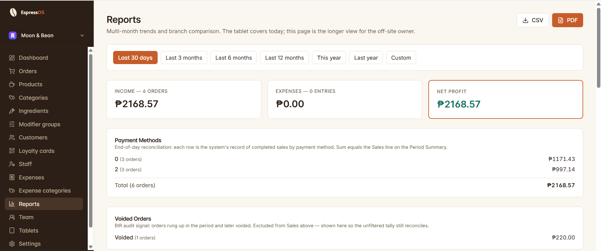Click the Orders cart icon

[x=12, y=71]
